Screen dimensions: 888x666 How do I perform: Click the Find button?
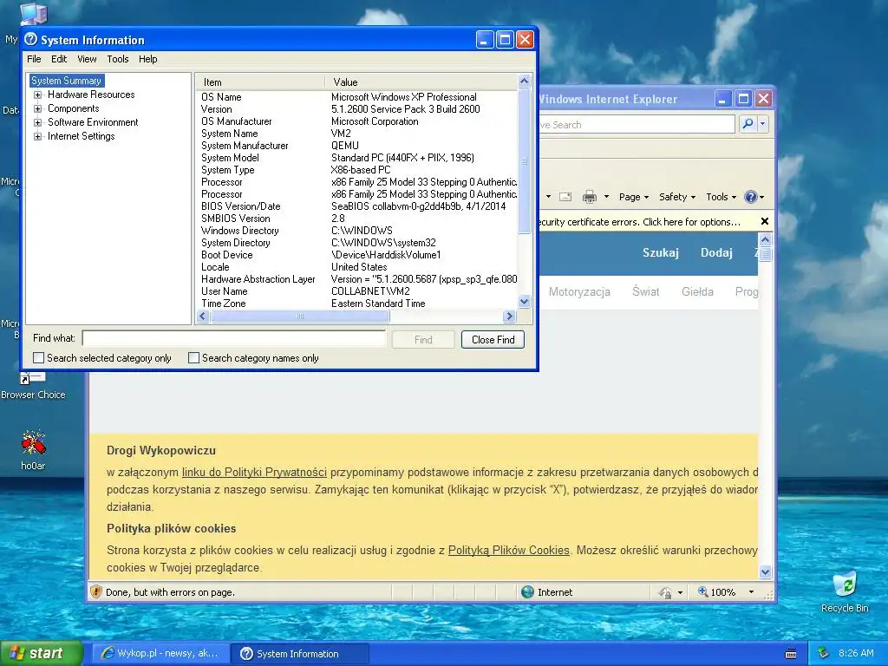coord(423,340)
